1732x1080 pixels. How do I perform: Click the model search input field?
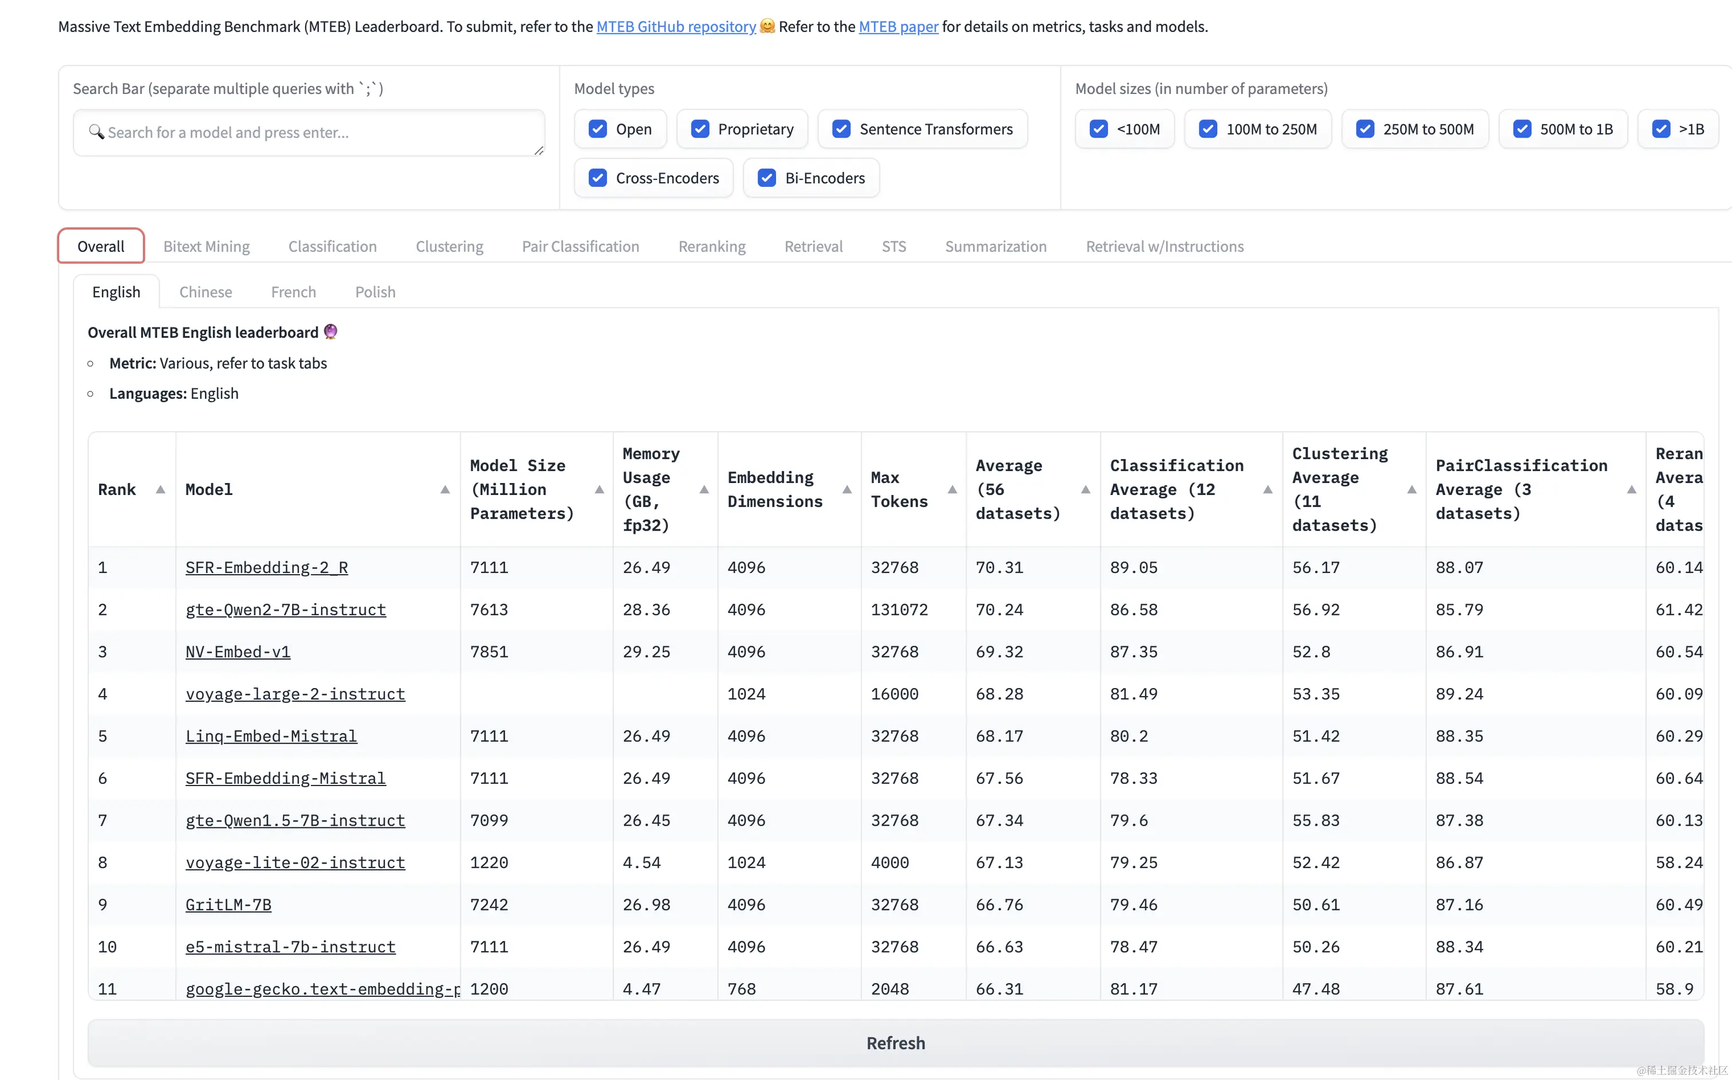(x=308, y=133)
